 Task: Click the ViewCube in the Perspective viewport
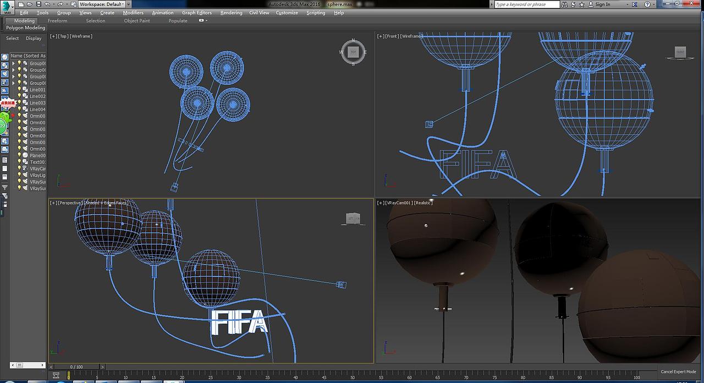pyautogui.click(x=353, y=219)
